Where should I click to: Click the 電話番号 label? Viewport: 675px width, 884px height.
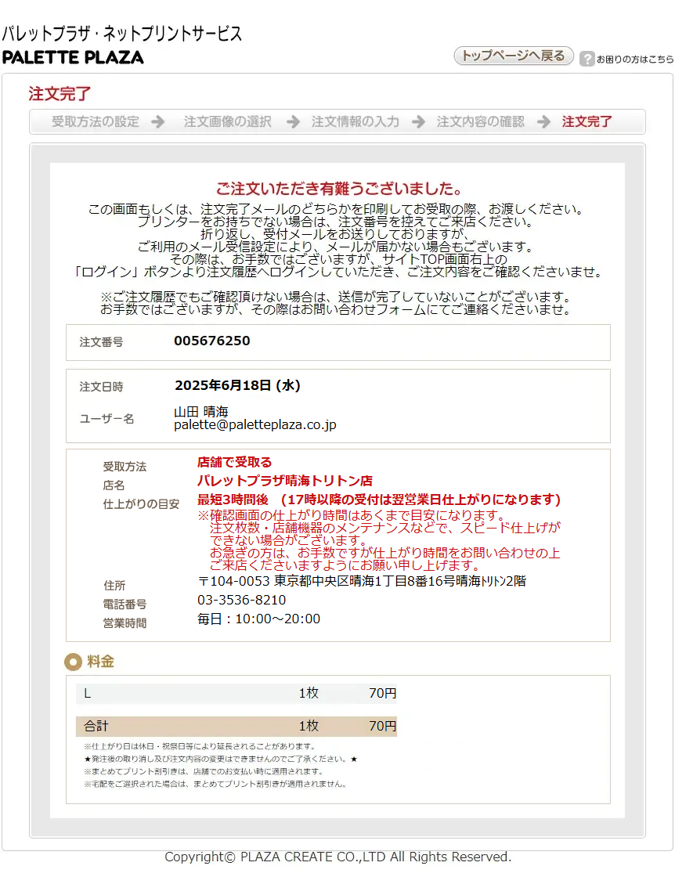(125, 605)
